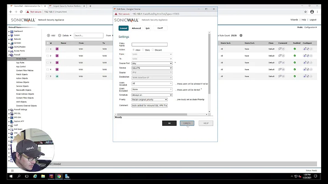Tick the checkbox for rule 5
Viewport: 328px width, 184px height.
48,77
